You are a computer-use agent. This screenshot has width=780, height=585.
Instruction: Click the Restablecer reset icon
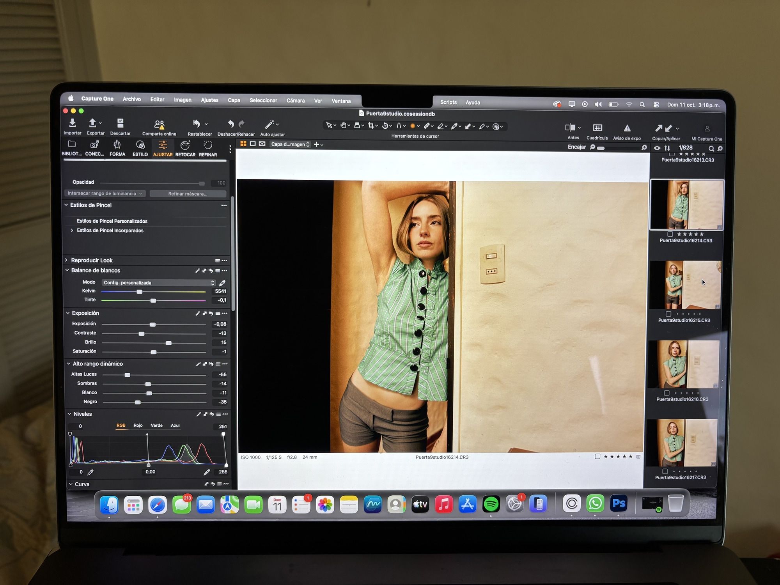pos(197,124)
